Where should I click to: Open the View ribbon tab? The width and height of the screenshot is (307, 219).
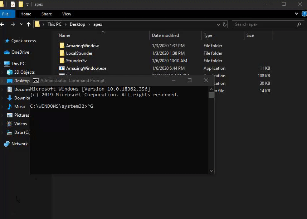tap(67, 14)
